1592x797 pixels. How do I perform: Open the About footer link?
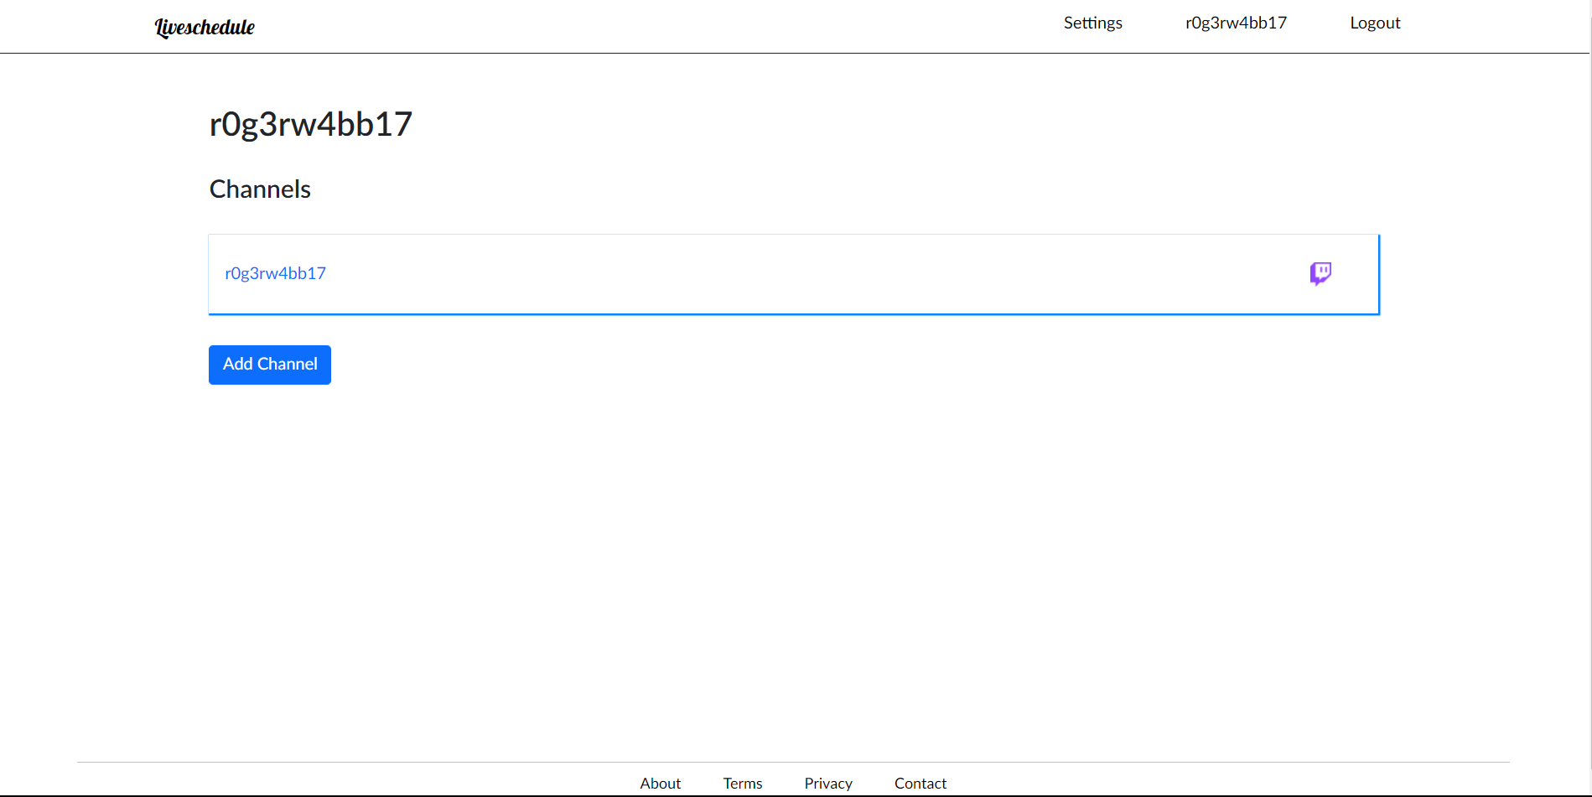tap(660, 783)
